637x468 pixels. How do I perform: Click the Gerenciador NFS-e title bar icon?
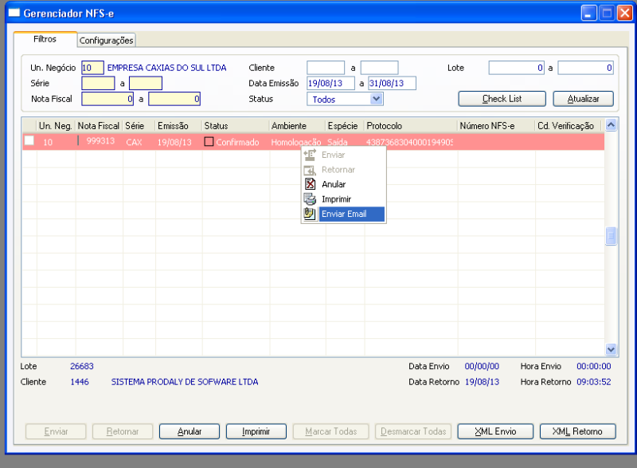click(x=14, y=13)
